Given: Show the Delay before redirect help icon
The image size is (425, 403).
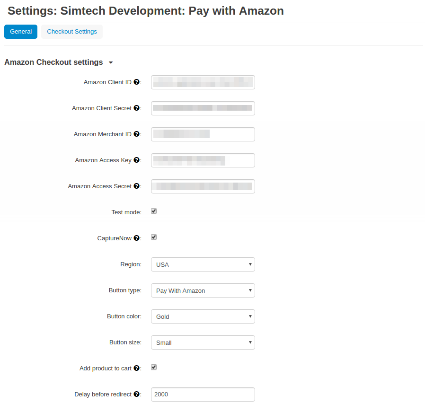Looking at the screenshot, I should coord(137,394).
